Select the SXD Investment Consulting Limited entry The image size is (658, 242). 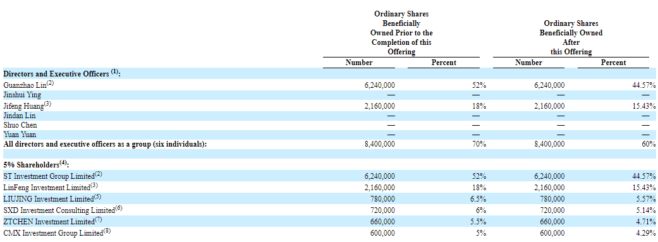(x=63, y=209)
